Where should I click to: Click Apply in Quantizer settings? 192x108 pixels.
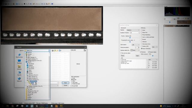tap(137, 56)
